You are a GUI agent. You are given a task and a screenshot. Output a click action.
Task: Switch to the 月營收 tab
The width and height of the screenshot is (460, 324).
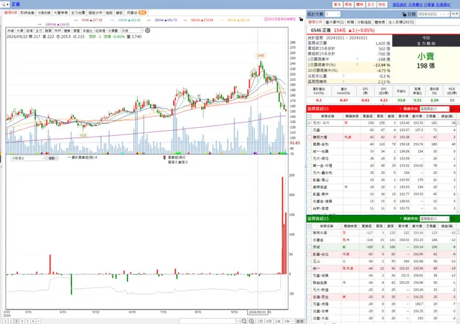(136, 12)
